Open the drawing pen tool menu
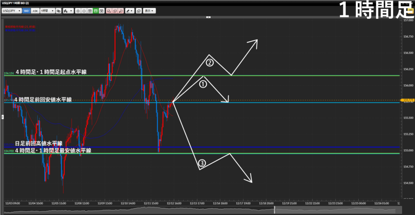Image resolution: width=415 pixels, height=215 pixels. click(x=130, y=11)
